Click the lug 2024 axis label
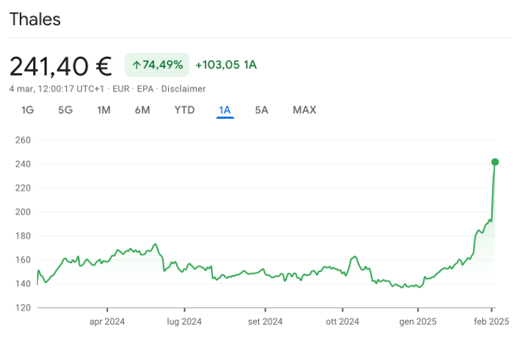The height and width of the screenshot is (339, 525). [184, 322]
